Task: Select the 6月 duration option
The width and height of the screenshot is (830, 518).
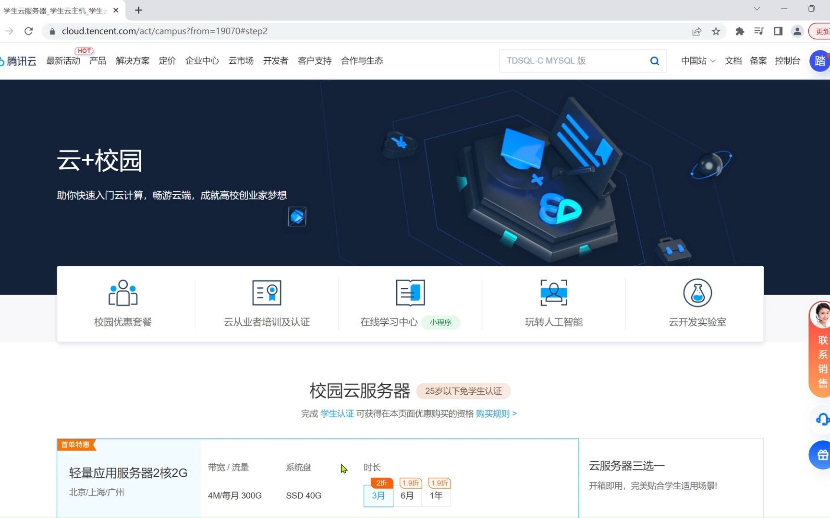Action: pyautogui.click(x=407, y=495)
